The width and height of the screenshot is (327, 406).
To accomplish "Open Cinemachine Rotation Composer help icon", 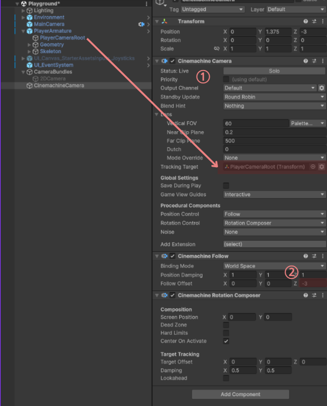I will click(x=305, y=295).
